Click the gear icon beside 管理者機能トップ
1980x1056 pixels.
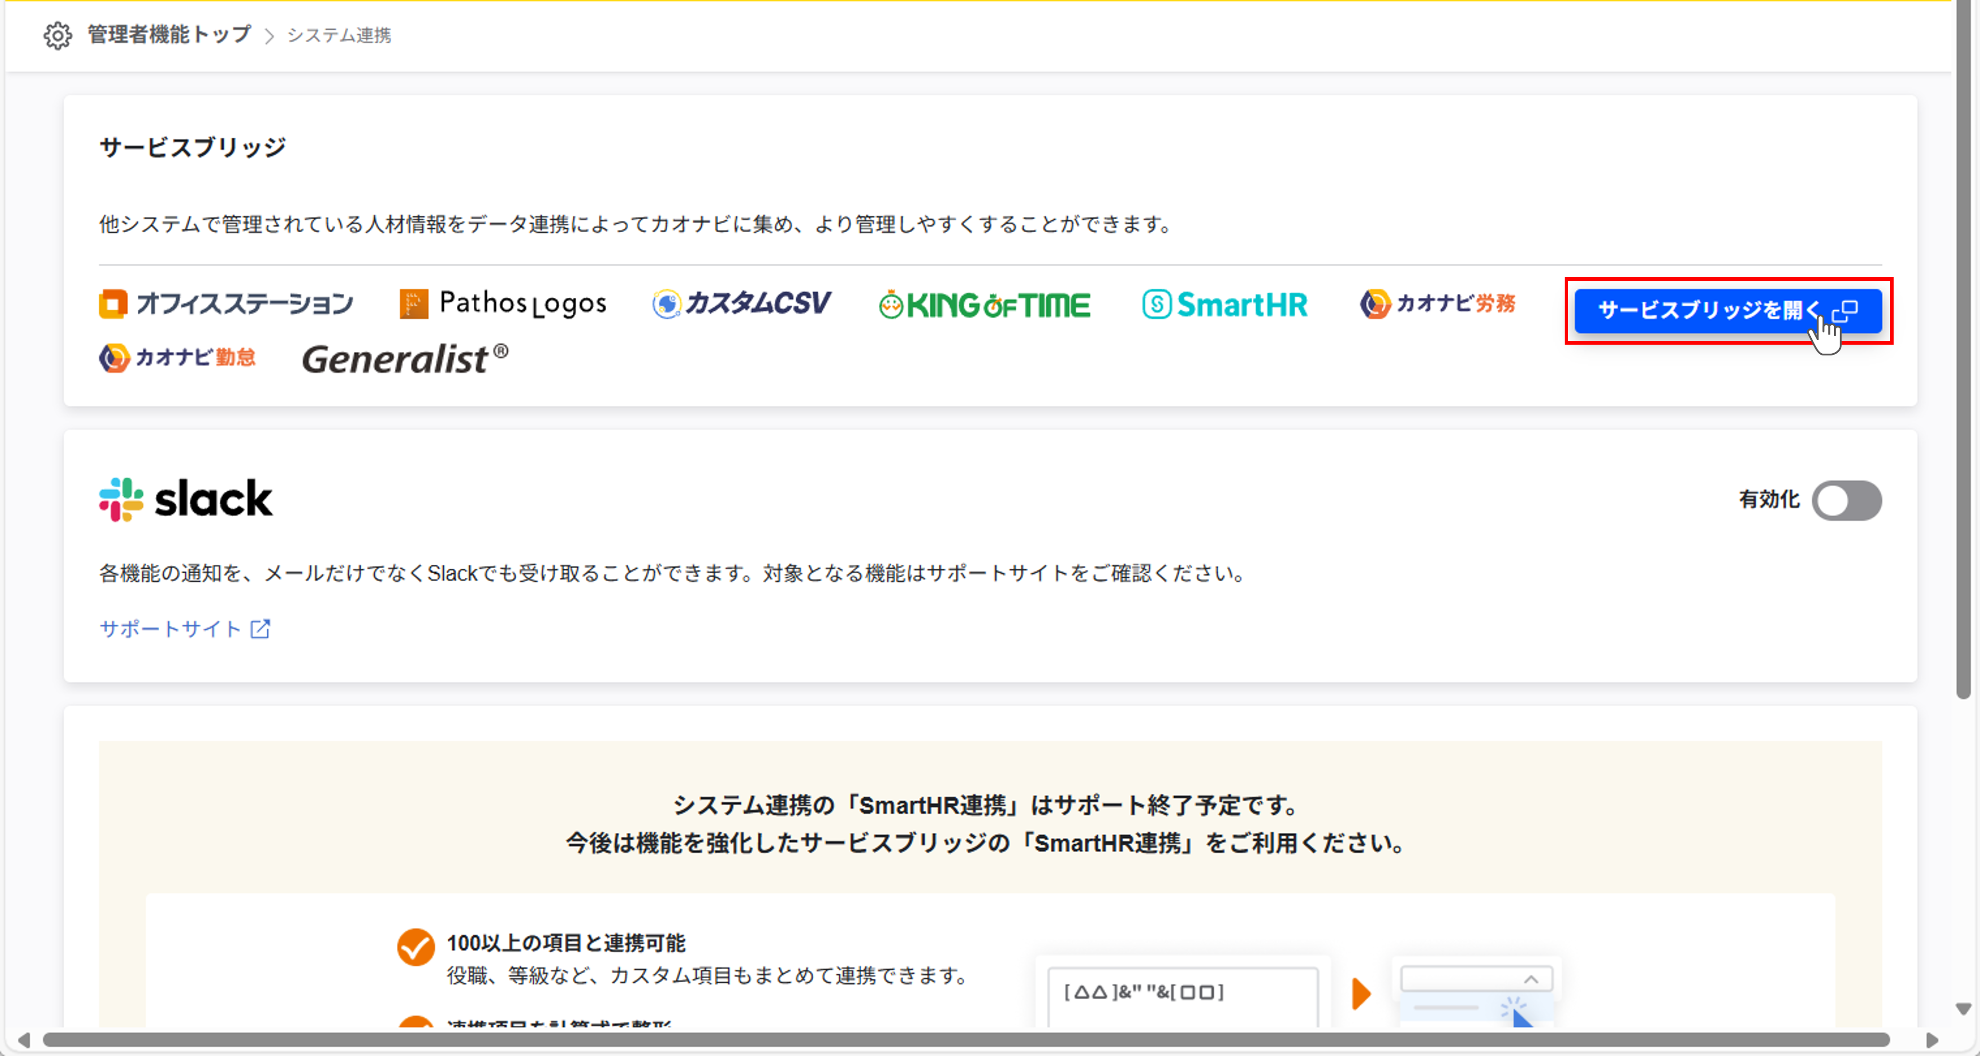pos(58,36)
